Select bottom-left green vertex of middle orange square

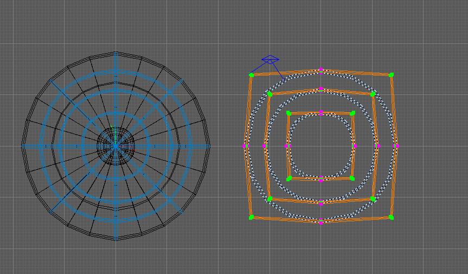tap(270, 199)
